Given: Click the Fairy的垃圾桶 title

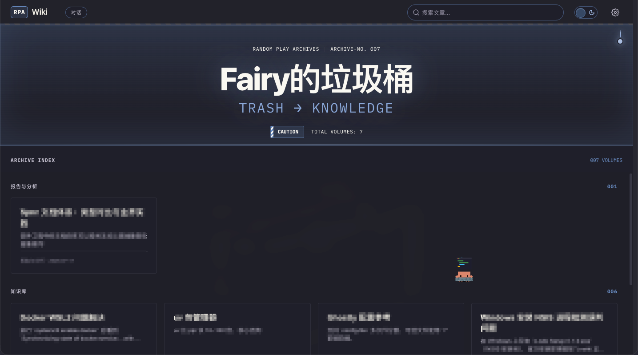Looking at the screenshot, I should (317, 80).
